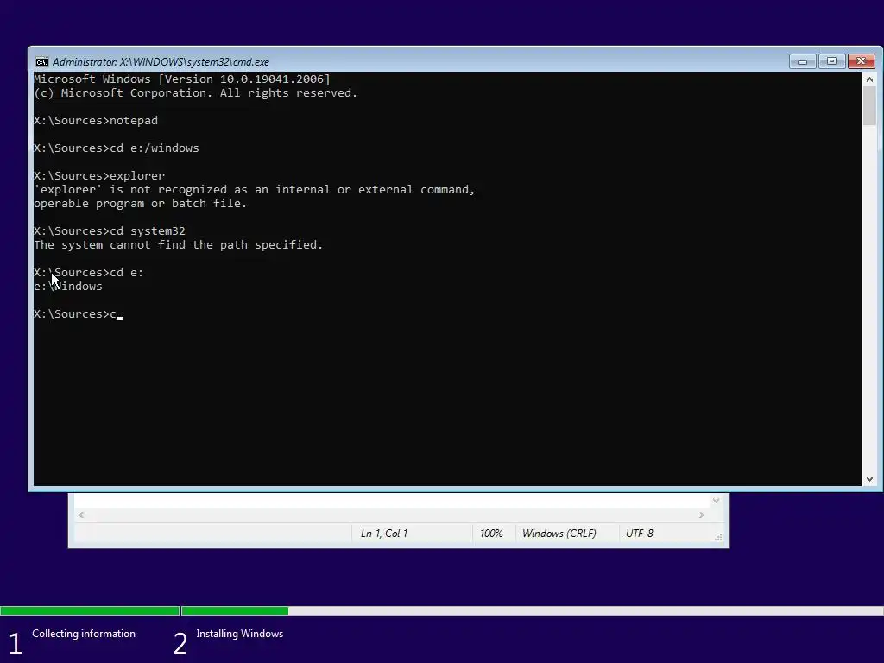Screen dimensions: 884x663
Task: Click the Notepad left scroll arrow
Action: pos(82,515)
